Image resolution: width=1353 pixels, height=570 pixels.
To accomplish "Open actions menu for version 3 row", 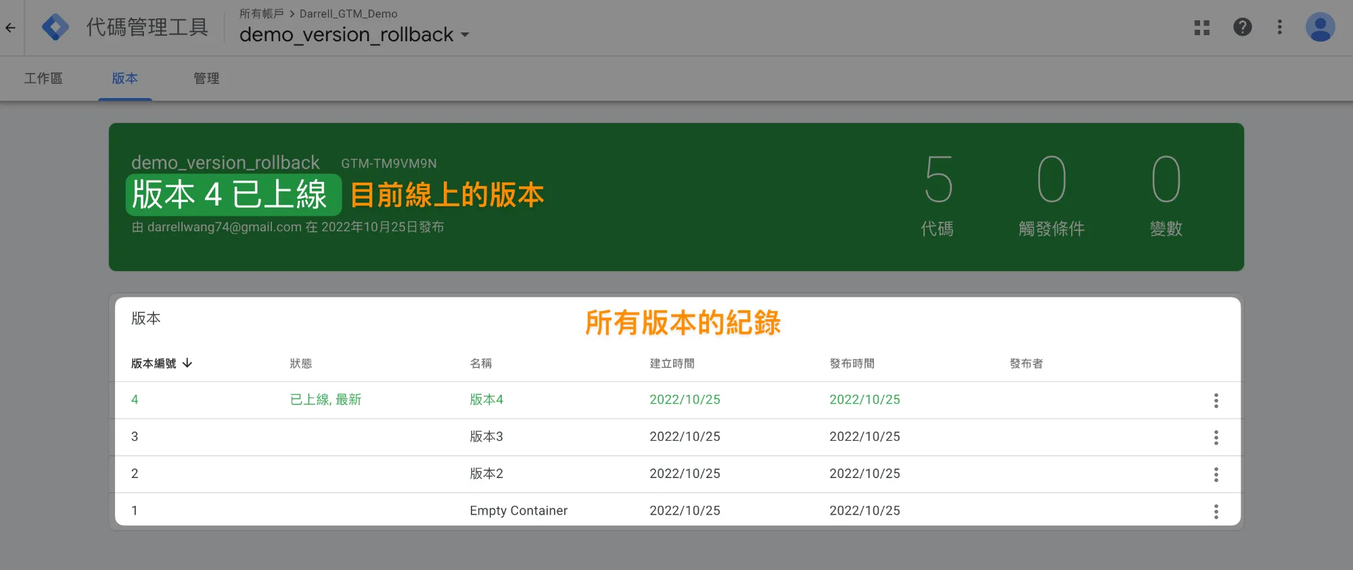I will (x=1216, y=437).
